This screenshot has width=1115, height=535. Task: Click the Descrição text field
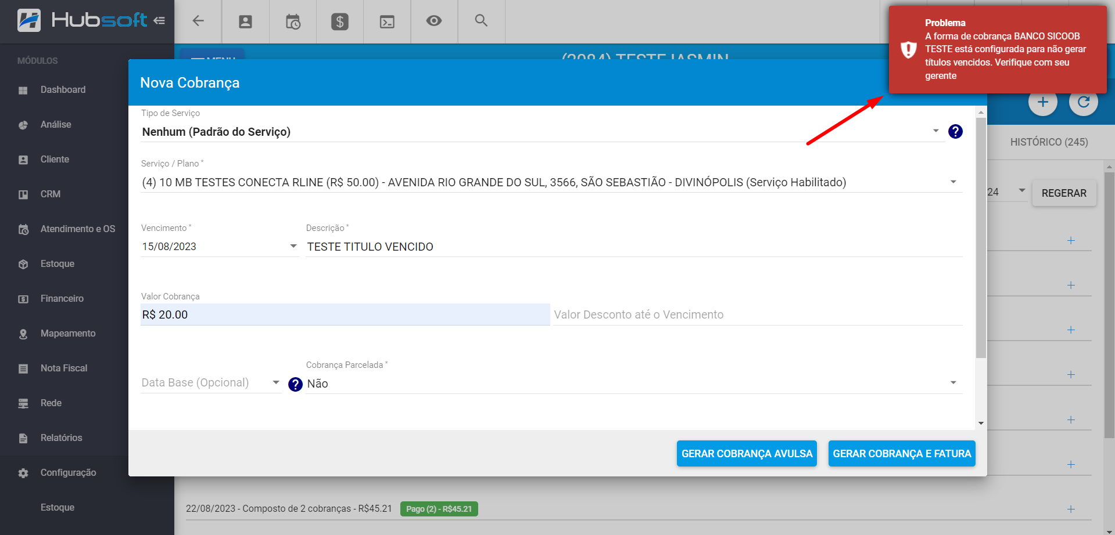point(634,247)
